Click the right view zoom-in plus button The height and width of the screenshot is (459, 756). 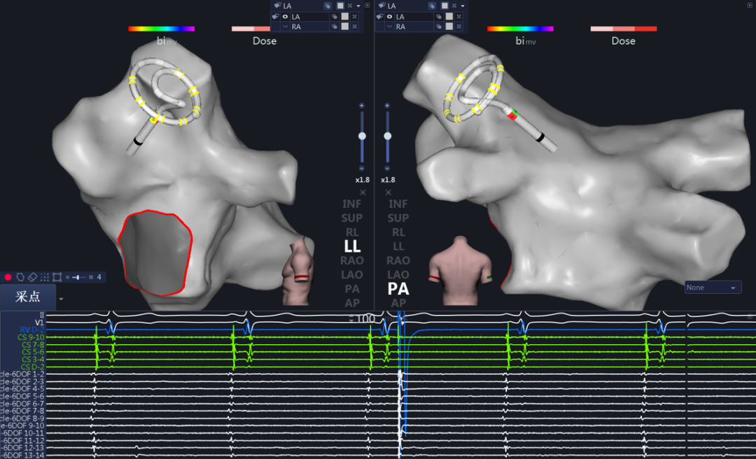click(387, 106)
